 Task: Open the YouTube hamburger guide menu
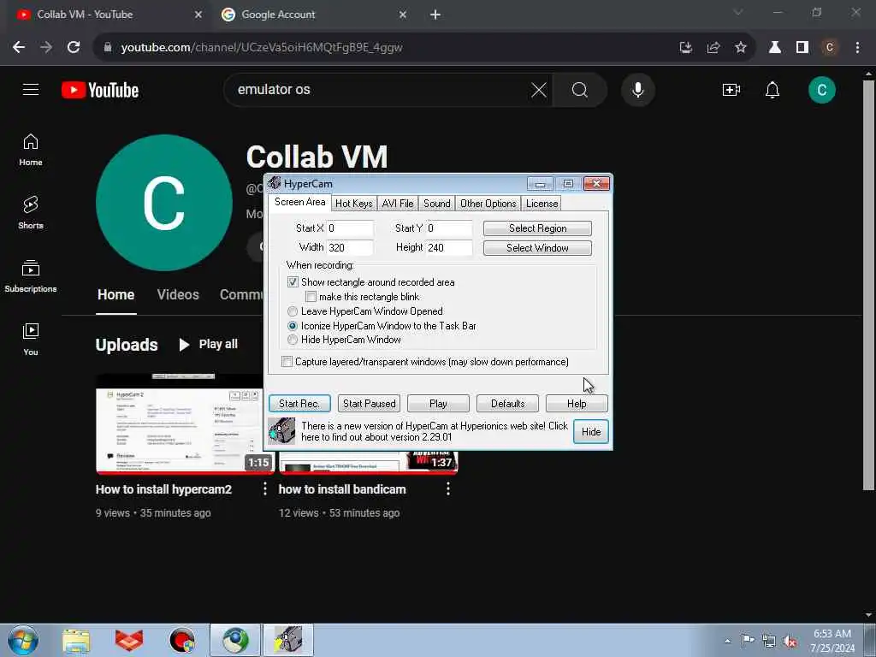pos(31,89)
